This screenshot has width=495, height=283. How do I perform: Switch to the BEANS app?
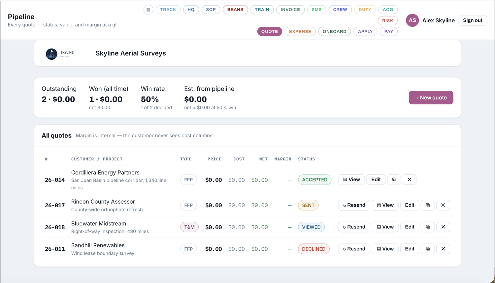coord(235,10)
